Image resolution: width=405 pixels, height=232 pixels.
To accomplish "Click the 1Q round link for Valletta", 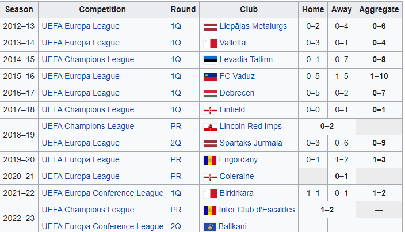I will (x=176, y=43).
